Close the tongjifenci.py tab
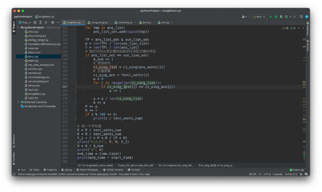Viewport: 322px width, 192px height. 83,22
